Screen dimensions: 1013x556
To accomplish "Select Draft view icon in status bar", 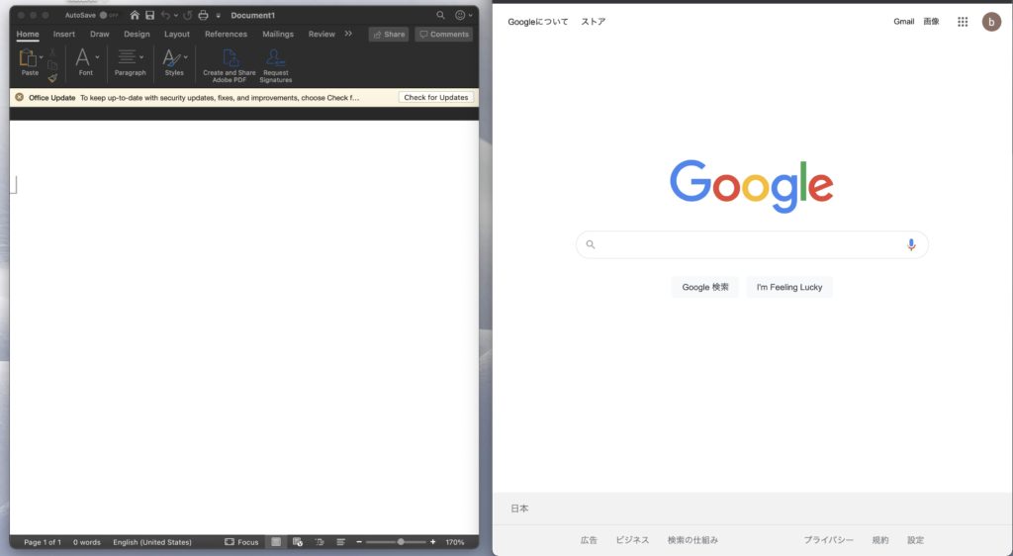I will 340,542.
